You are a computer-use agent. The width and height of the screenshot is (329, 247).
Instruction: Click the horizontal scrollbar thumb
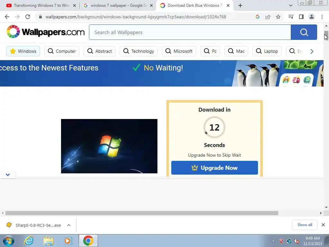(x=142, y=213)
